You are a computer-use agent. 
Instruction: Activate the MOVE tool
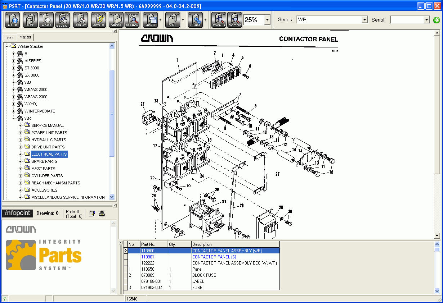click(46, 20)
